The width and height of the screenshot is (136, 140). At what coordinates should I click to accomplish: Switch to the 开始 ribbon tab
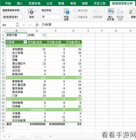coord(8,4)
